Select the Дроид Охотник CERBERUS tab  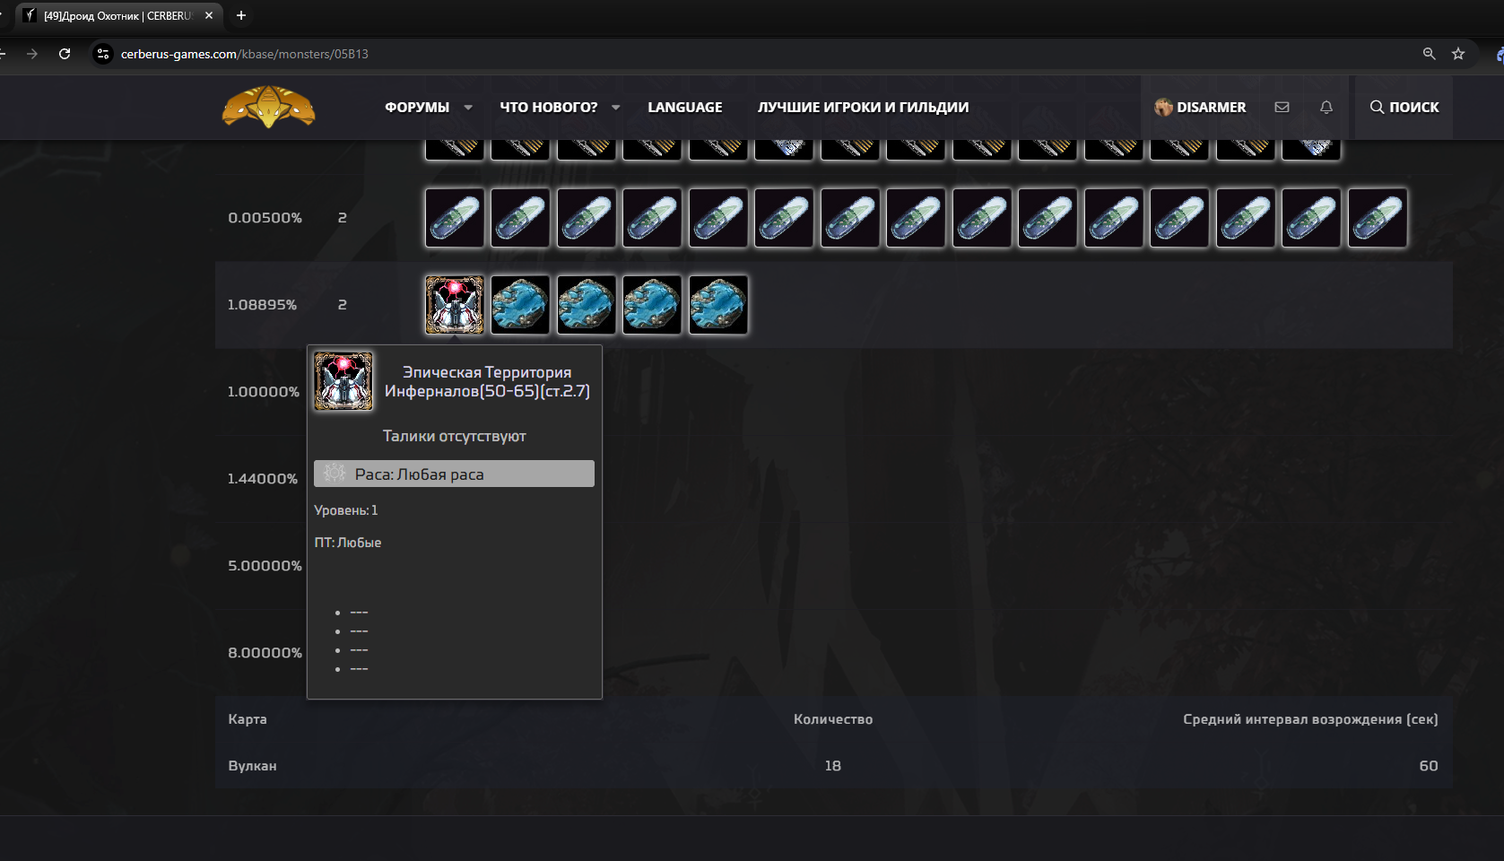click(x=117, y=15)
